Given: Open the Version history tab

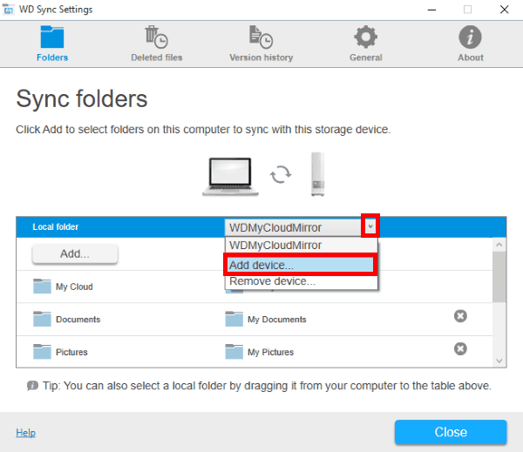Looking at the screenshot, I should tap(261, 44).
